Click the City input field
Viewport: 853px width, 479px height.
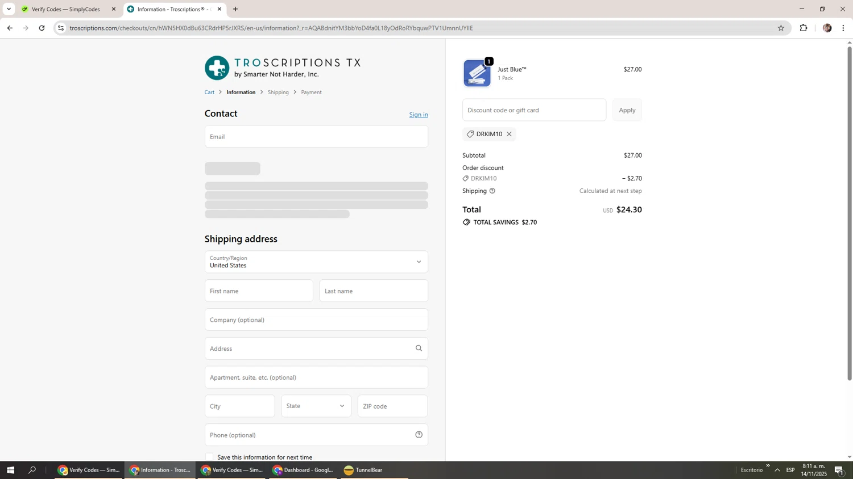[x=240, y=406]
